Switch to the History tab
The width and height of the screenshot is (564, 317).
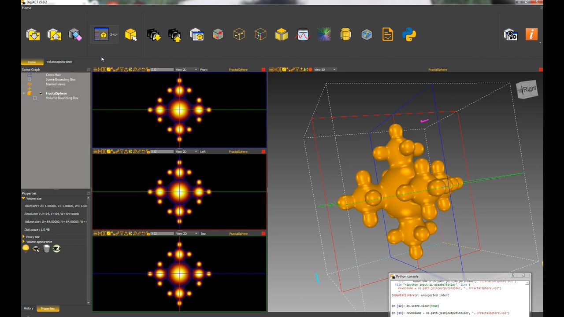(x=28, y=309)
